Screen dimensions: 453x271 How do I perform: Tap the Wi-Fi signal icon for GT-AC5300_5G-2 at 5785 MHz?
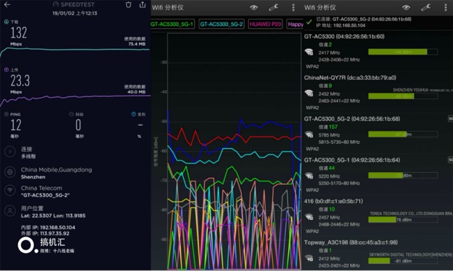click(309, 134)
